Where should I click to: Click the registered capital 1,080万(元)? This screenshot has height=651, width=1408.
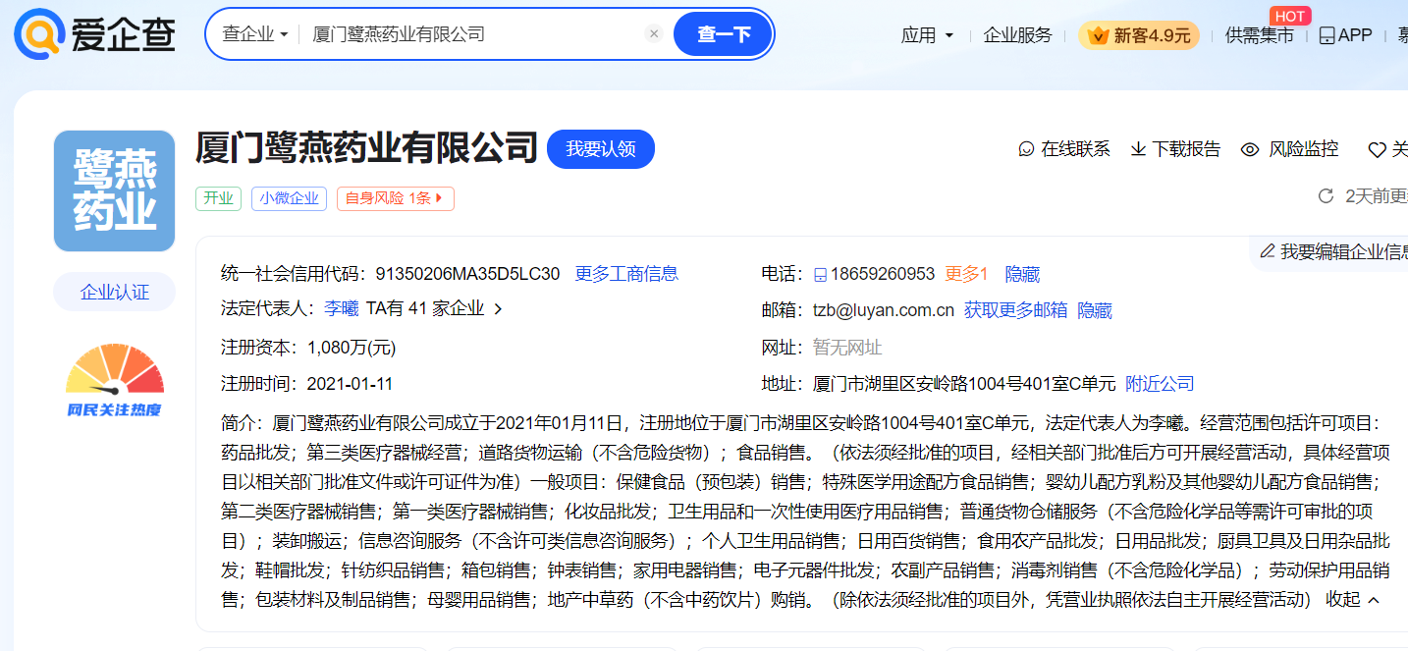pyautogui.click(x=352, y=348)
